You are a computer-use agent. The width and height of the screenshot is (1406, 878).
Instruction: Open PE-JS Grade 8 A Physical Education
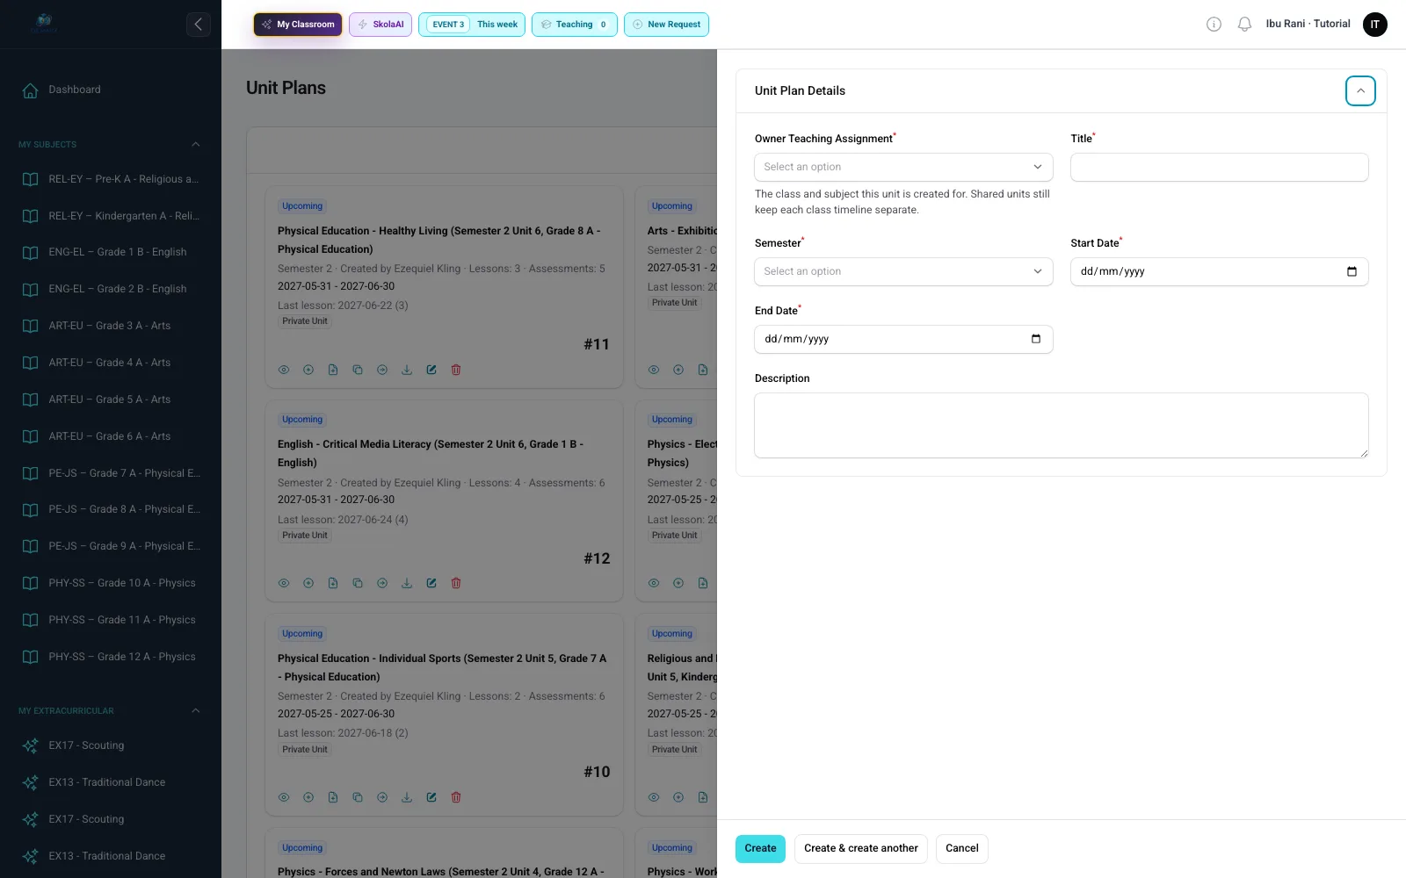click(111, 509)
